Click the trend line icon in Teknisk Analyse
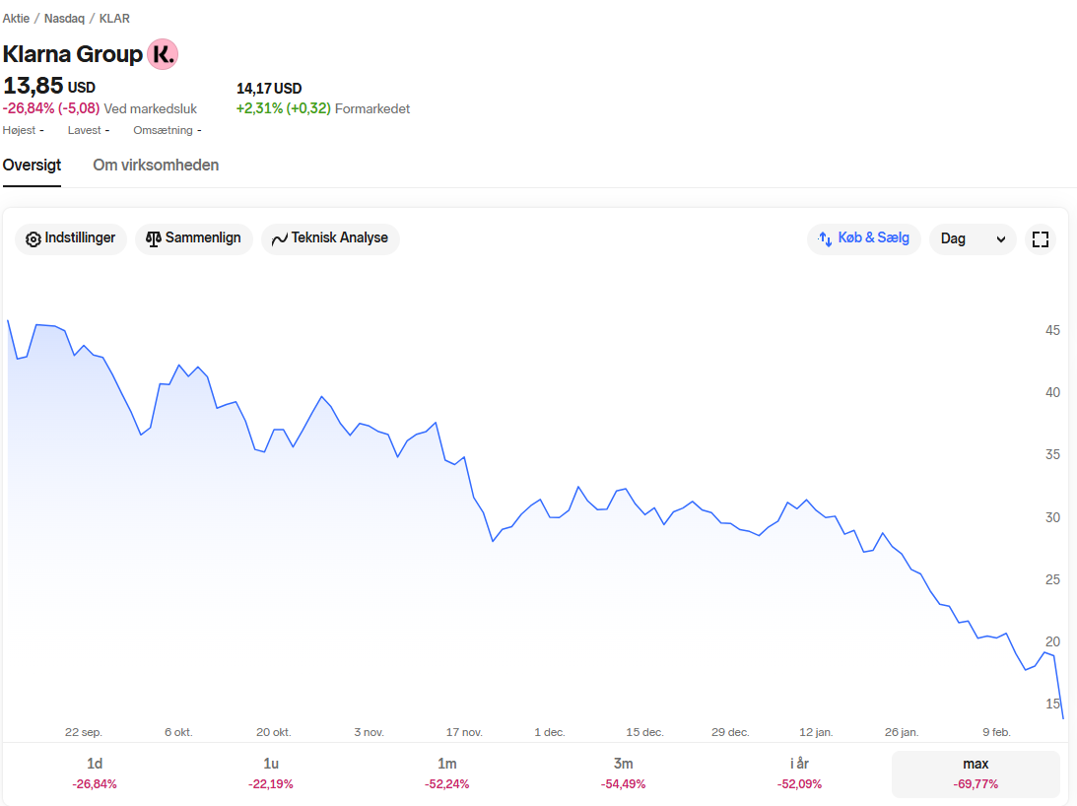The width and height of the screenshot is (1077, 806). point(280,239)
